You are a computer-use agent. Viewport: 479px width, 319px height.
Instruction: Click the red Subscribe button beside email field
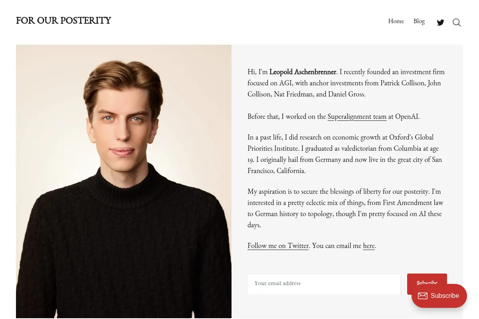click(427, 284)
